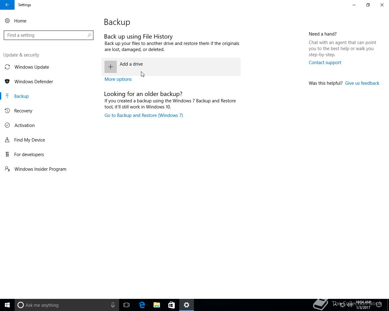Go to Backup and Restore (Windows 7)
The height and width of the screenshot is (311, 389).
click(143, 115)
